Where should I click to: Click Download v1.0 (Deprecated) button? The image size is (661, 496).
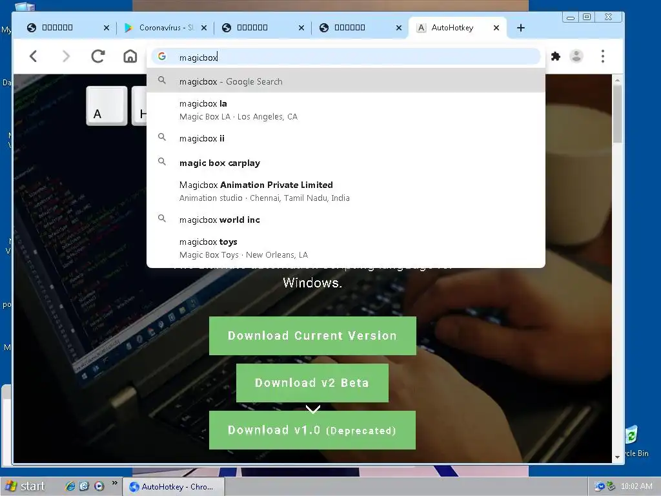click(x=312, y=430)
